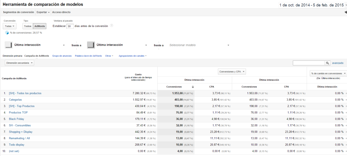Click the search magnifier icon above the table
The image size is (347, 156).
click(x=328, y=63)
